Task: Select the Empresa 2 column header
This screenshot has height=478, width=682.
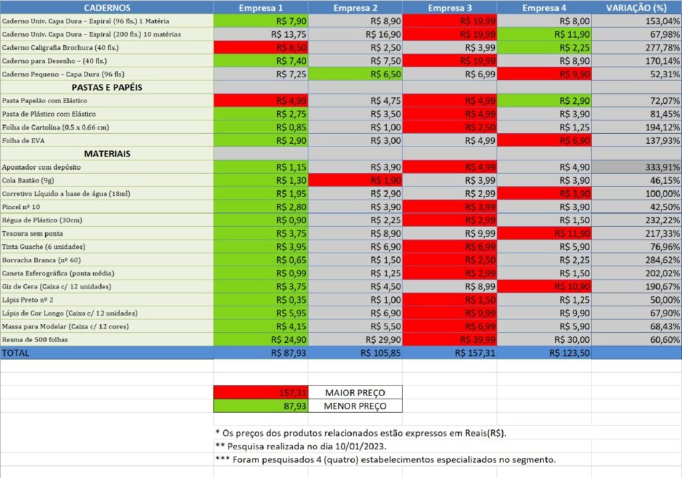Action: pos(356,8)
